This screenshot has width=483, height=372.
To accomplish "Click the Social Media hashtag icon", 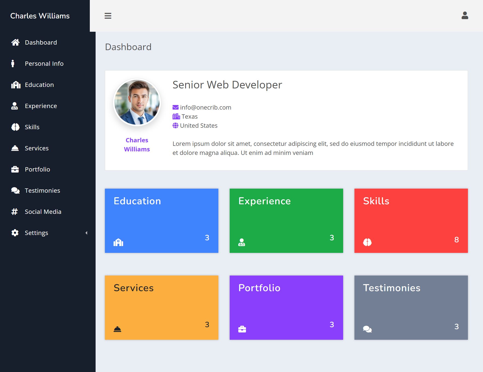I will [15, 212].
